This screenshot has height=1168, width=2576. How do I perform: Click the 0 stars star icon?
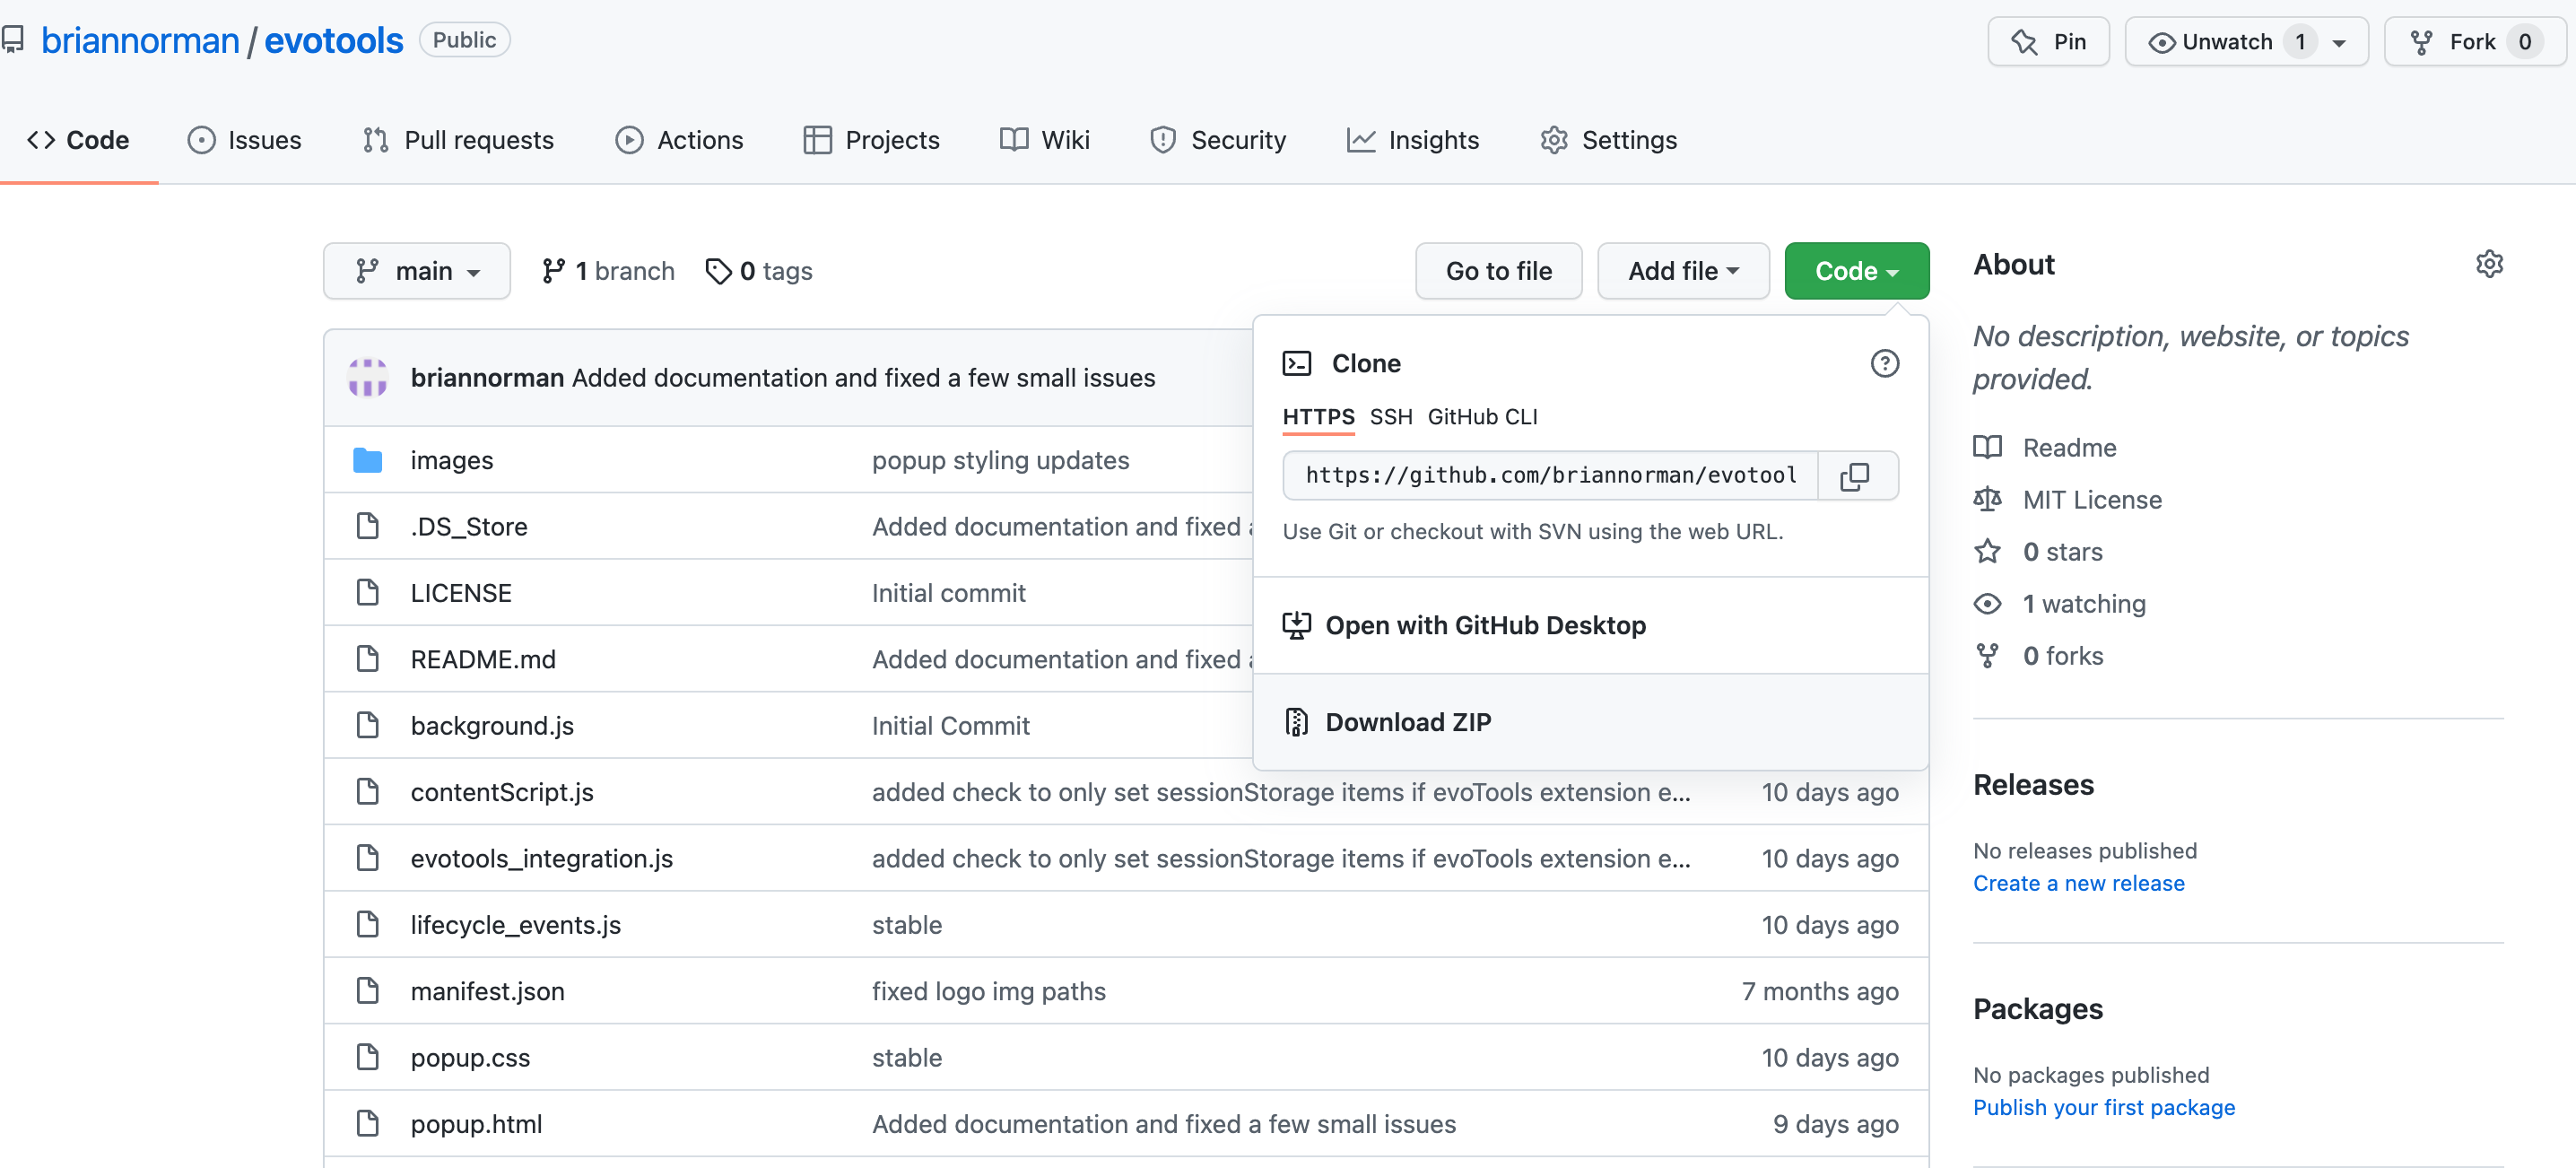pos(1987,552)
